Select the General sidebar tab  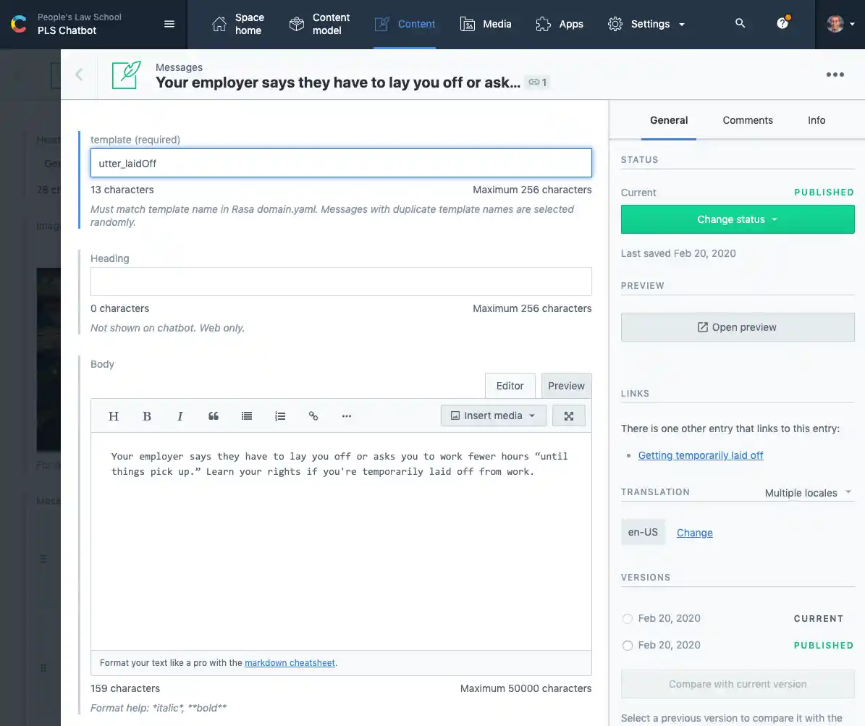pyautogui.click(x=669, y=120)
